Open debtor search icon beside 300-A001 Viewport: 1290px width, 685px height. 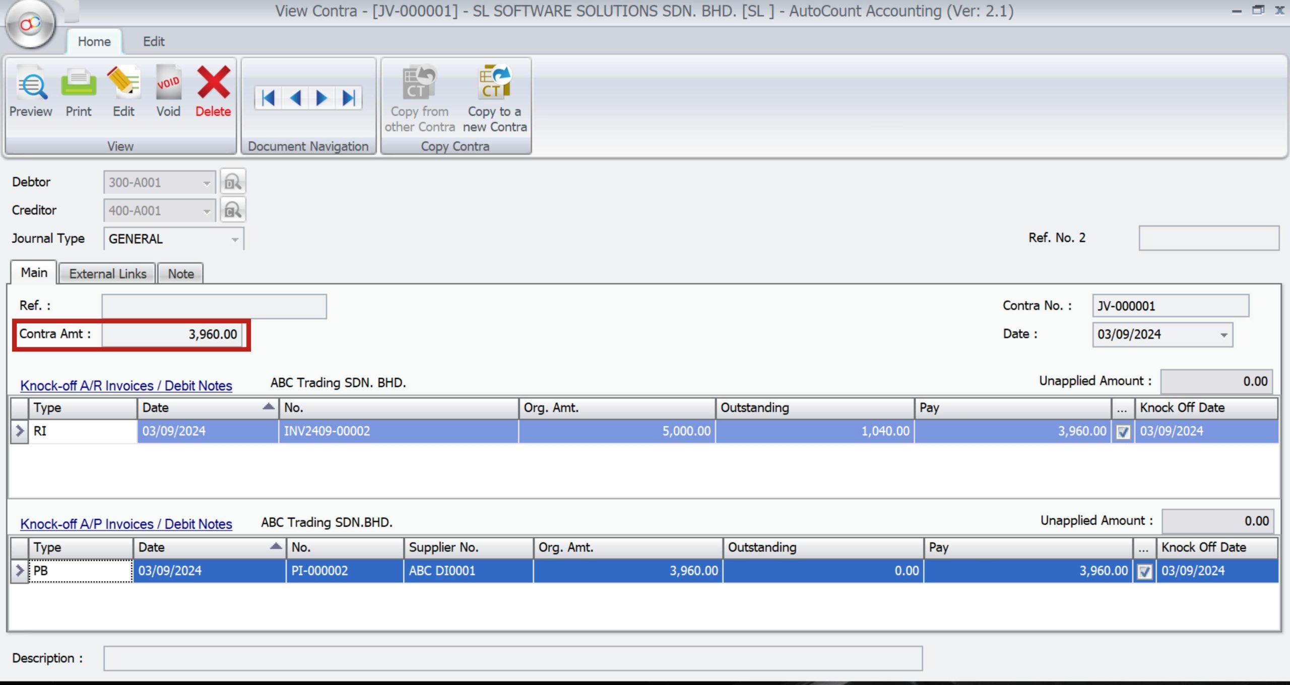click(x=233, y=182)
